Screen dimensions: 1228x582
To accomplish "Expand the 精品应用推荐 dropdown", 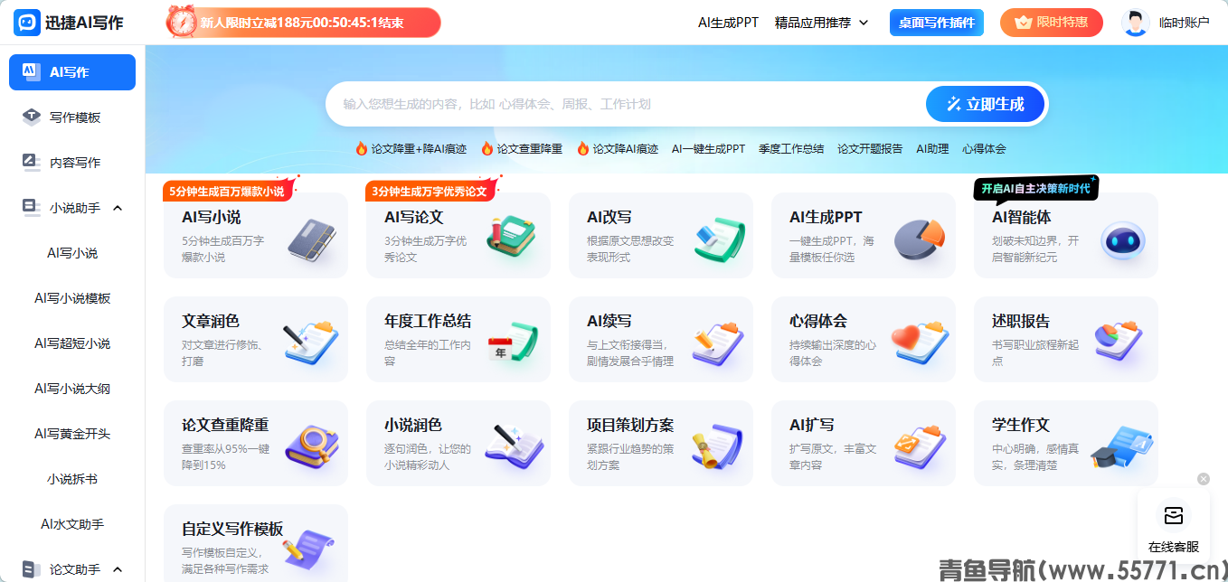I will point(821,23).
